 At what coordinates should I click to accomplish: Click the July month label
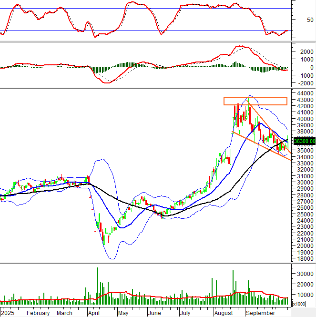click(x=185, y=313)
